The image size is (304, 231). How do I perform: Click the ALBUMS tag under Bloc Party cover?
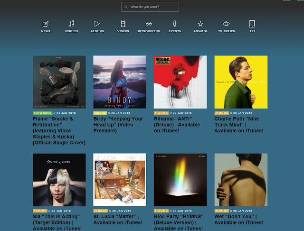[x=161, y=211]
